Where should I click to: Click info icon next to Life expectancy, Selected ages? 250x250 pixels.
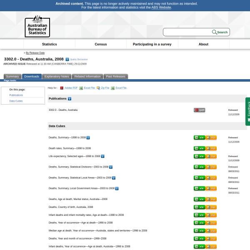(102, 156)
